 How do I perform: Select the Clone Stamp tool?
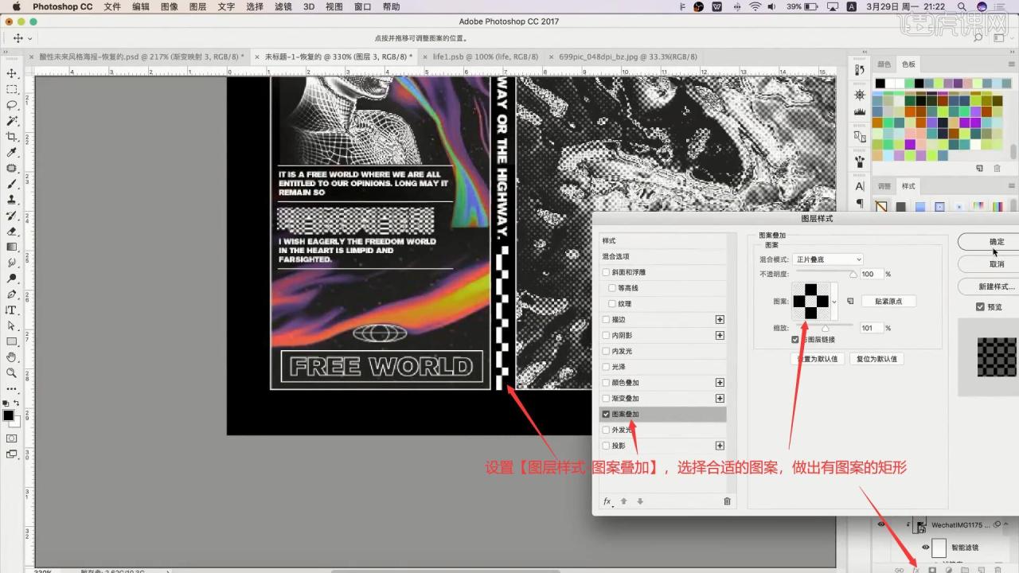[12, 200]
